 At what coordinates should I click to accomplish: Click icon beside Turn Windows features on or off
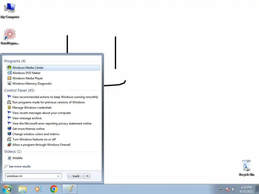[9, 139]
